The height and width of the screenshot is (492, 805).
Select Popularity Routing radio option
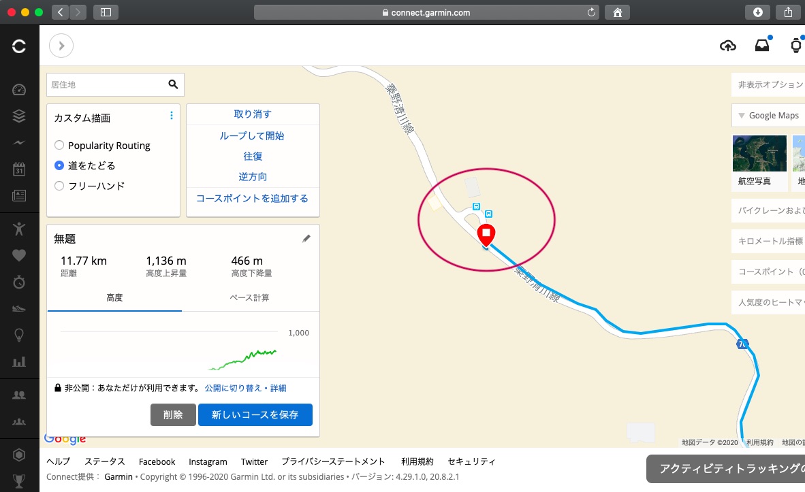[59, 145]
